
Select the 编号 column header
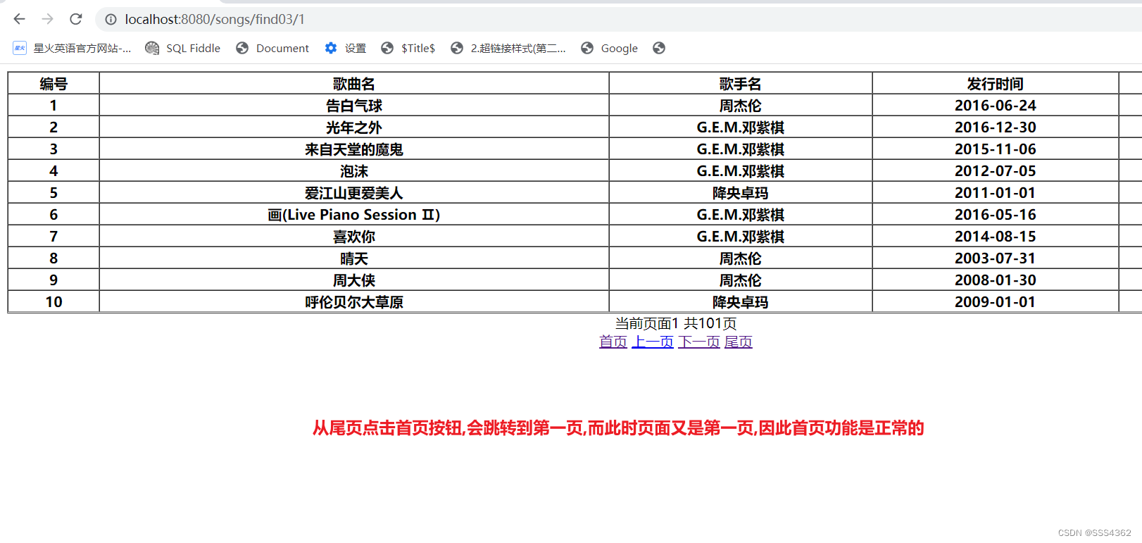pyautogui.click(x=54, y=84)
